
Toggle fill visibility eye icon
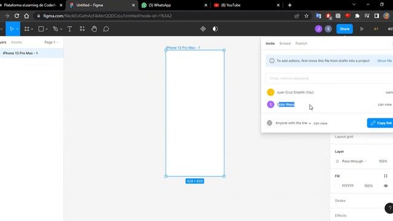click(386, 186)
